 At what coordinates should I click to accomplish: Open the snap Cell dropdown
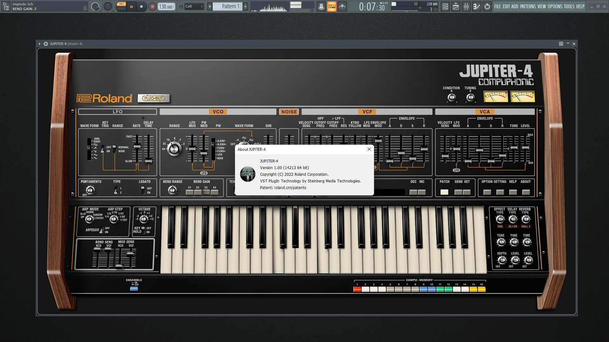(193, 6)
